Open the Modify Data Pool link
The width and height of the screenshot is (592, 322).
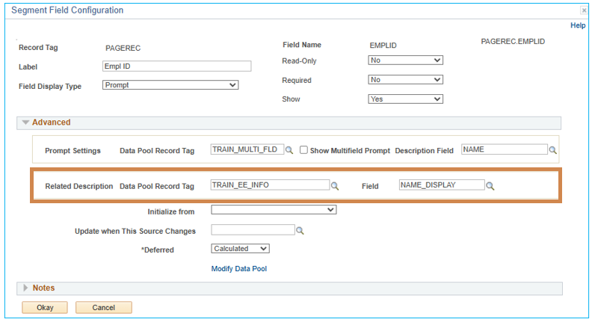(239, 269)
